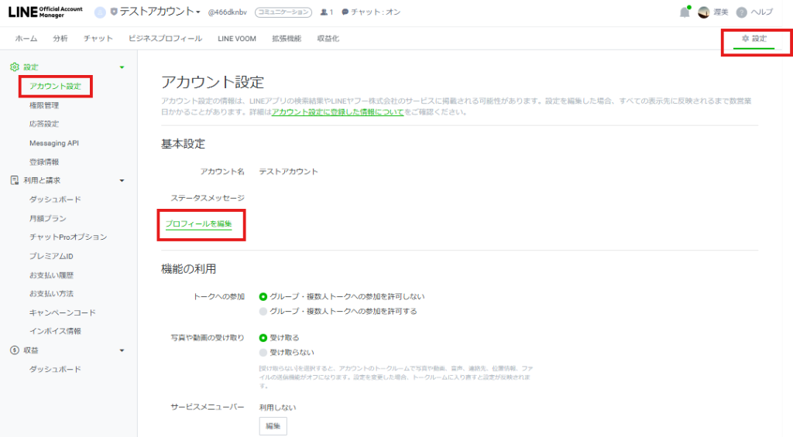Open お支払い方法 in the sidebar
793x437 pixels.
tap(52, 293)
